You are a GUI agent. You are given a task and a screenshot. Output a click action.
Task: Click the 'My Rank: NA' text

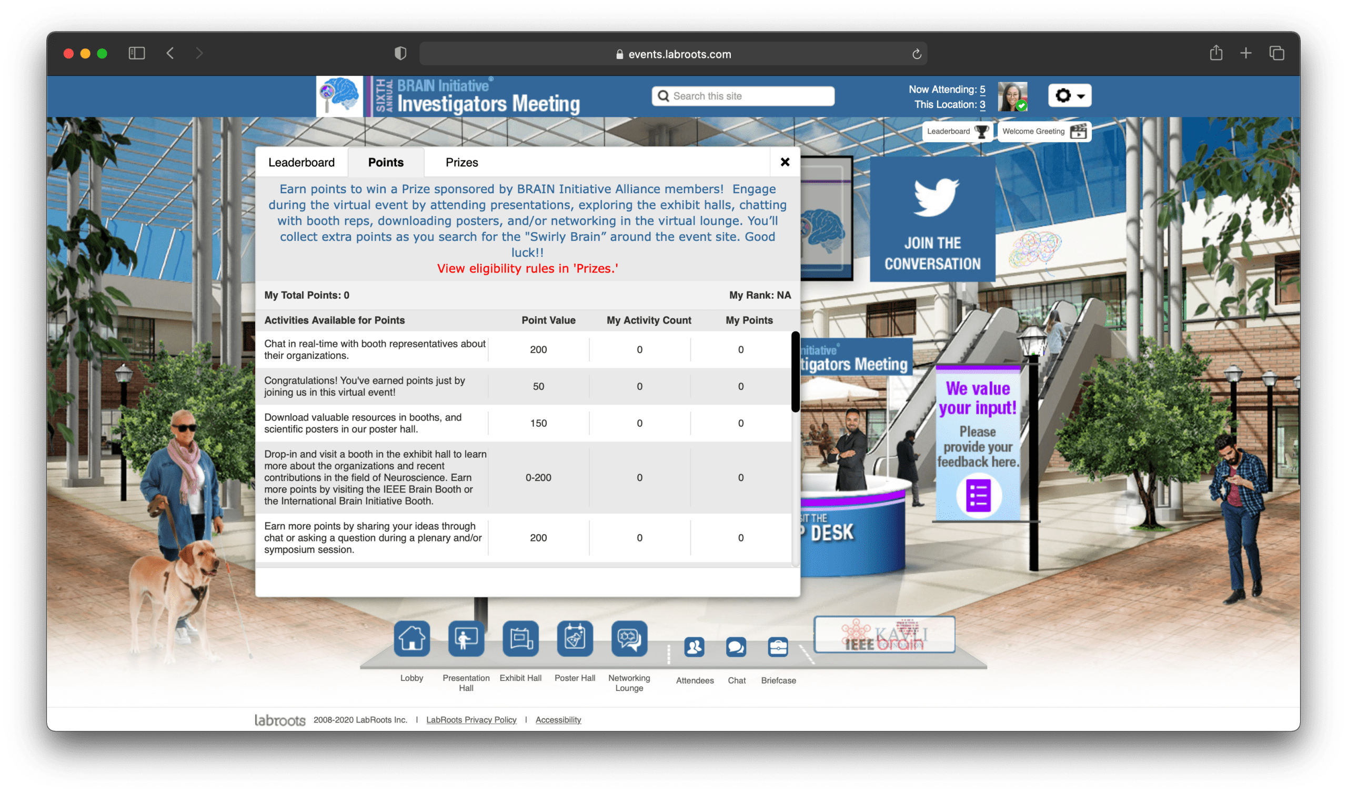(x=760, y=295)
